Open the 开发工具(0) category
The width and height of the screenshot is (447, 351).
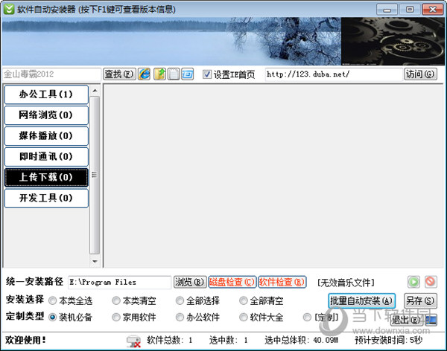(46, 198)
